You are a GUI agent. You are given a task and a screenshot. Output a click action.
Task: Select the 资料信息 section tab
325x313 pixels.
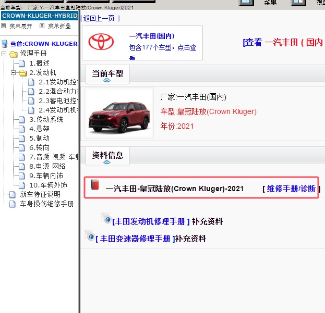(107, 156)
